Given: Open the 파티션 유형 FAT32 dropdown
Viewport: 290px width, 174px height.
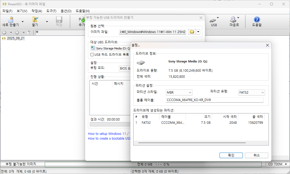Looking at the screenshot, I should tap(252, 92).
